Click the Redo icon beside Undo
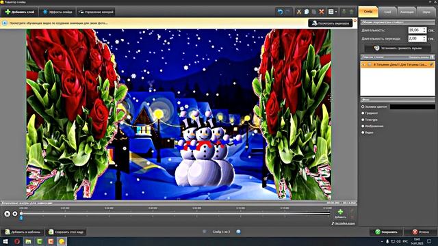The image size is (438, 246). 287,12
